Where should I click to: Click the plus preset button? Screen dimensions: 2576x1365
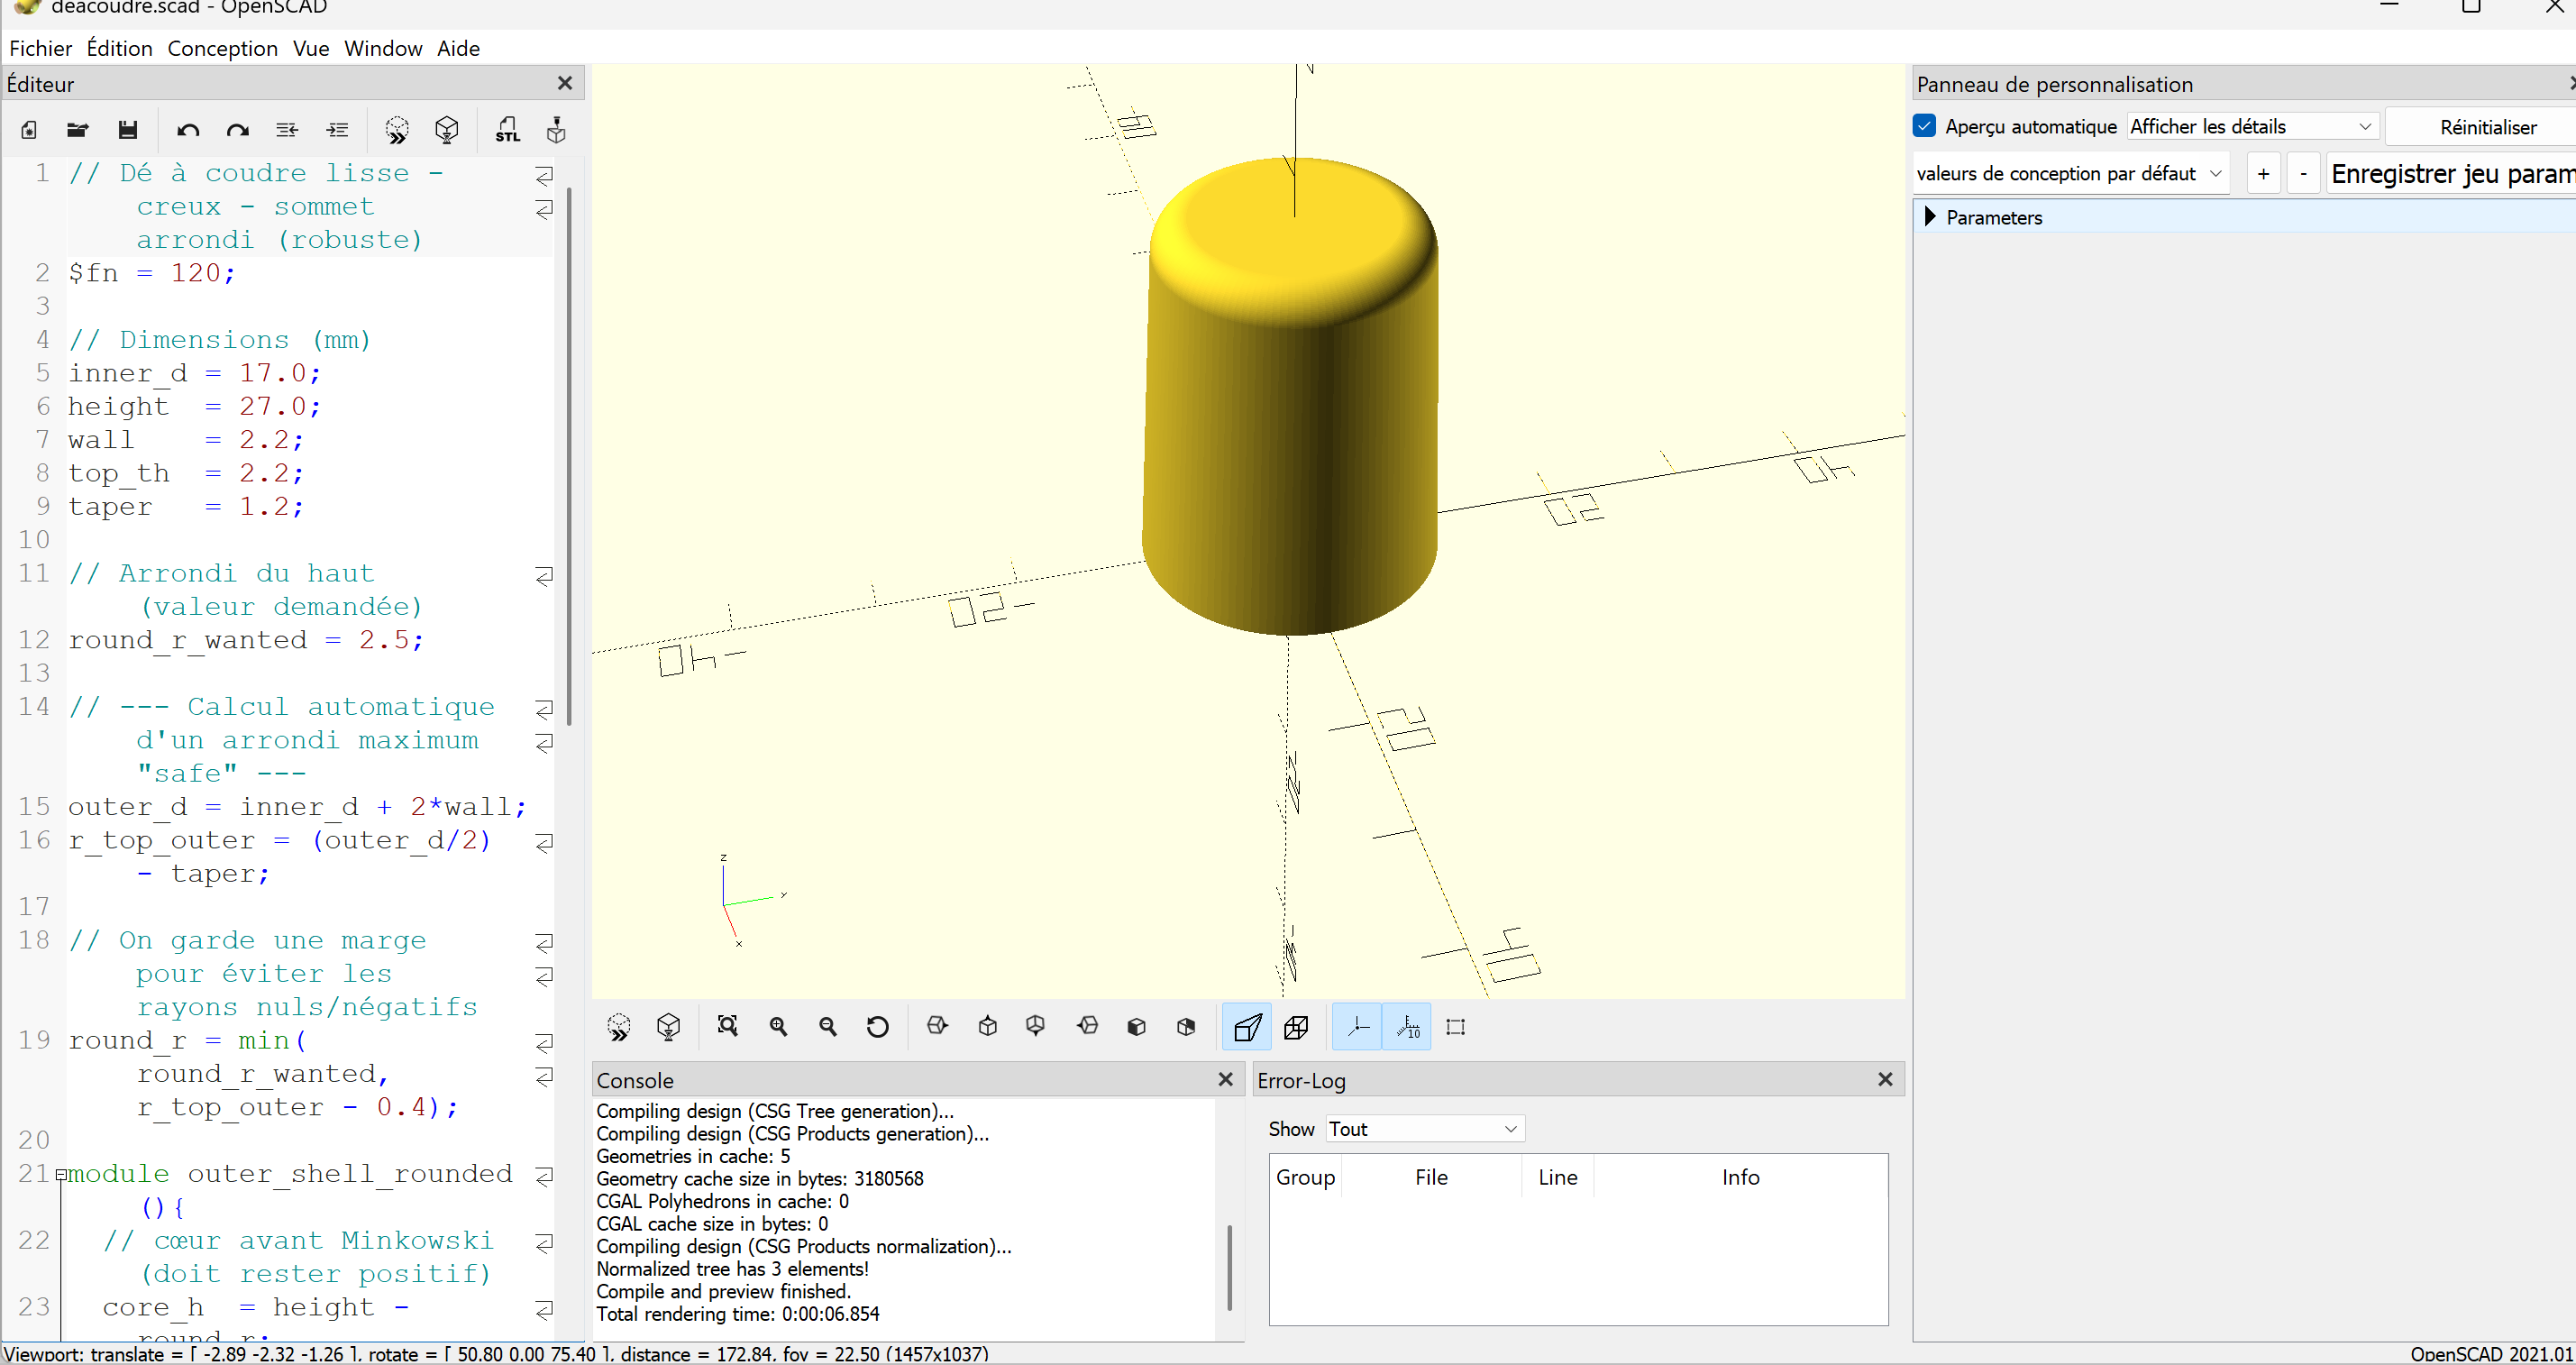tap(2263, 174)
